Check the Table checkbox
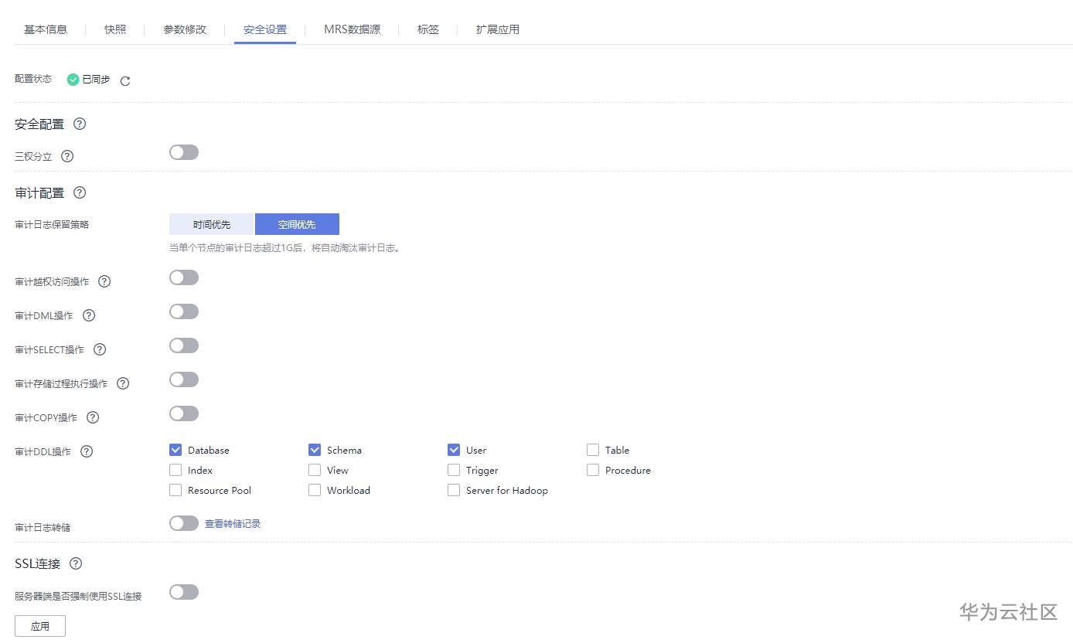Screen dimensions: 1073x643 coord(593,449)
